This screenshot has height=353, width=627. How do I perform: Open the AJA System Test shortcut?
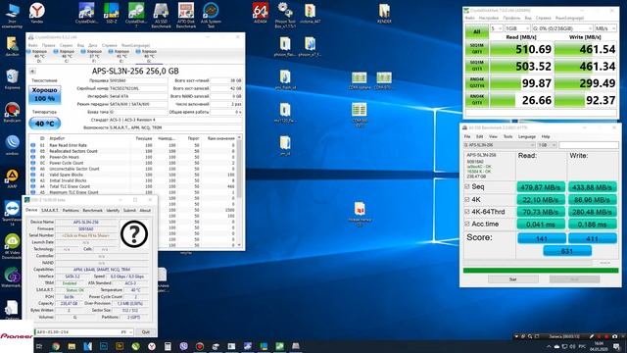click(x=211, y=14)
